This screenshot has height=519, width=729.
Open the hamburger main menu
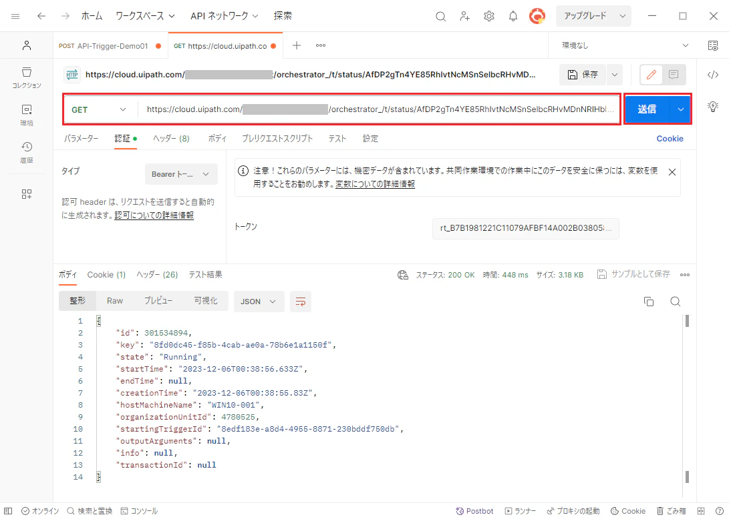click(15, 16)
